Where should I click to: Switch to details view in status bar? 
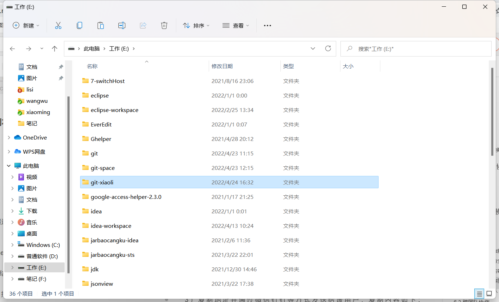click(479, 294)
